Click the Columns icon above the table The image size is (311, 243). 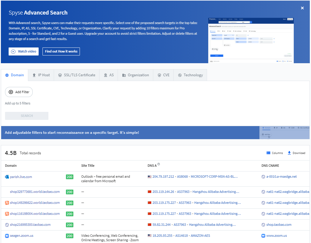[x=269, y=153]
